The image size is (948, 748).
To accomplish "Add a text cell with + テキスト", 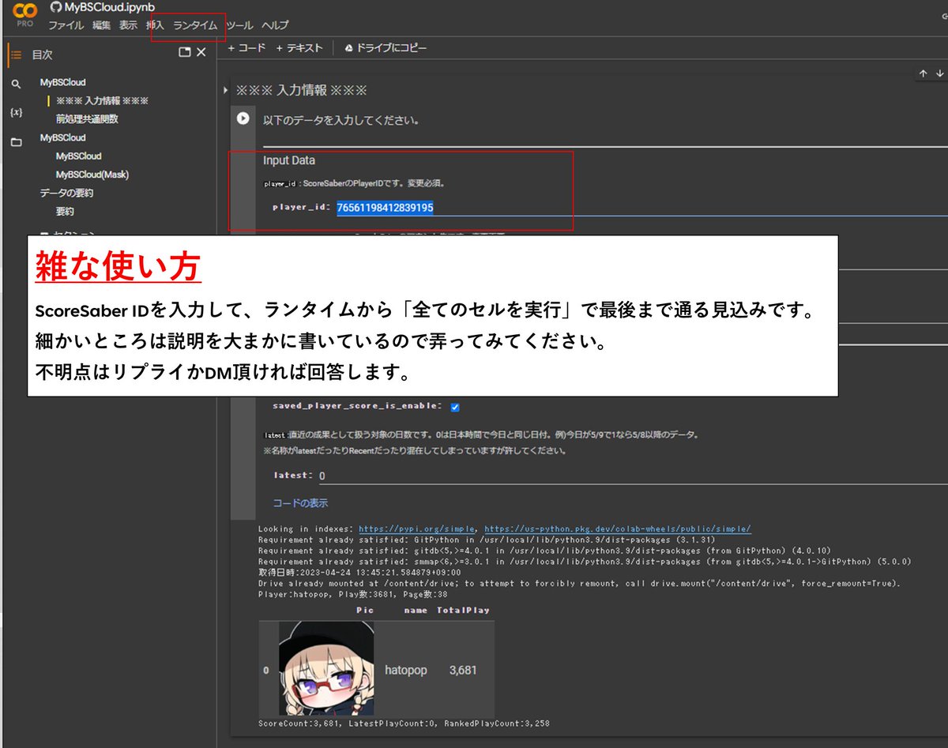I will tap(299, 48).
